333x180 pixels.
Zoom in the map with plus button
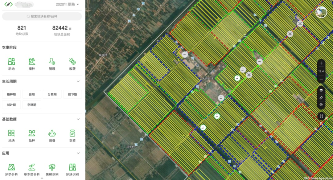point(321,63)
